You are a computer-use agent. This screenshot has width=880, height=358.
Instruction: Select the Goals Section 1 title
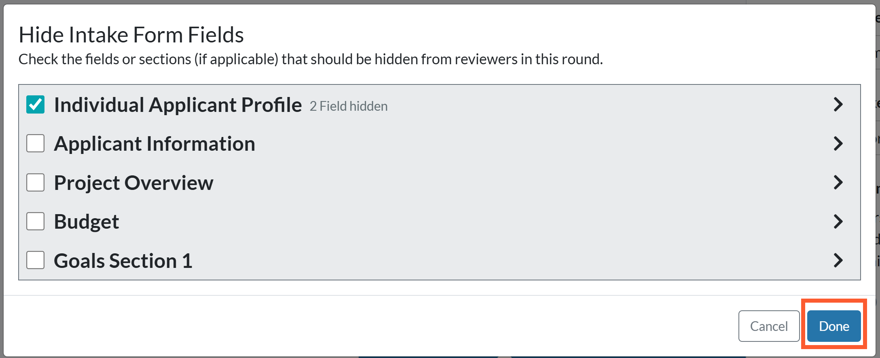(x=123, y=261)
